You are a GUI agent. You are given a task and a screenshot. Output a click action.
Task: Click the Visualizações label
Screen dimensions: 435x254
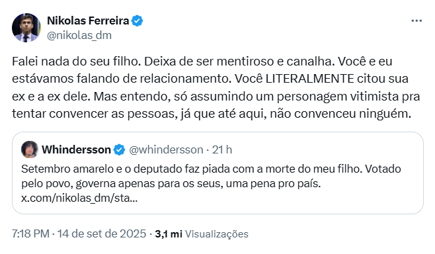(x=217, y=234)
